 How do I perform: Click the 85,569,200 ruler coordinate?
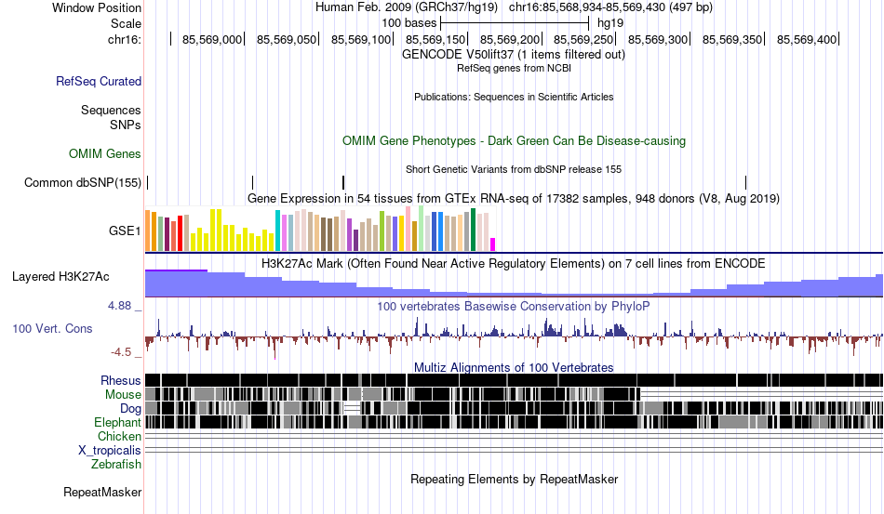point(510,39)
